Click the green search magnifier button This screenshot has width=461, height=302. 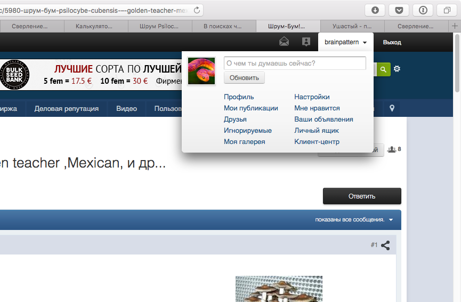(383, 69)
